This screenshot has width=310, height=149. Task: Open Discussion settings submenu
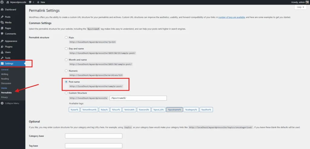coord(6,83)
